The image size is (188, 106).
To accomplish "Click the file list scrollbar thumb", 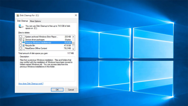I will tap(73, 44).
